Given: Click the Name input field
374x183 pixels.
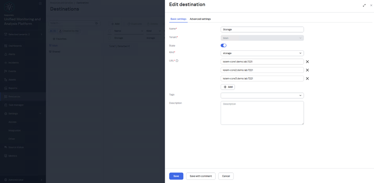Looking at the screenshot, I should 262,30.
